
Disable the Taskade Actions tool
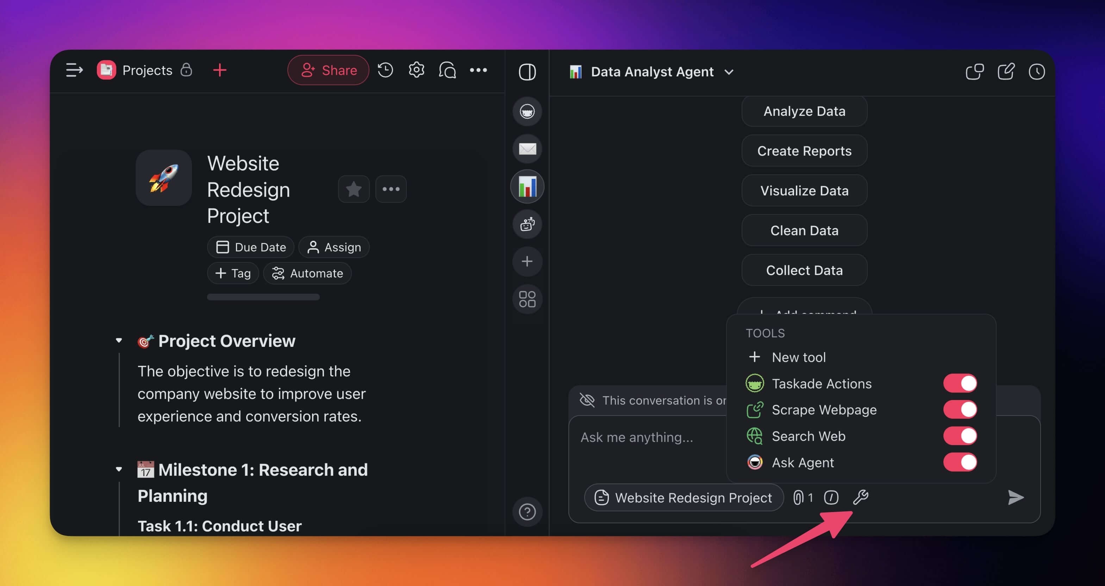[x=960, y=383]
